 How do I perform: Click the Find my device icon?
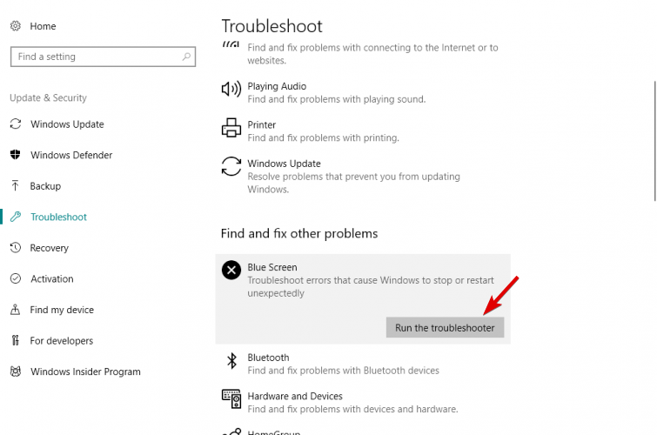coord(16,310)
